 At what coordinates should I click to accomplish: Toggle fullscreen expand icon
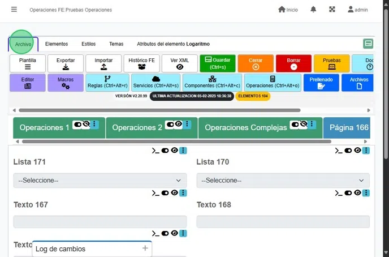click(332, 10)
